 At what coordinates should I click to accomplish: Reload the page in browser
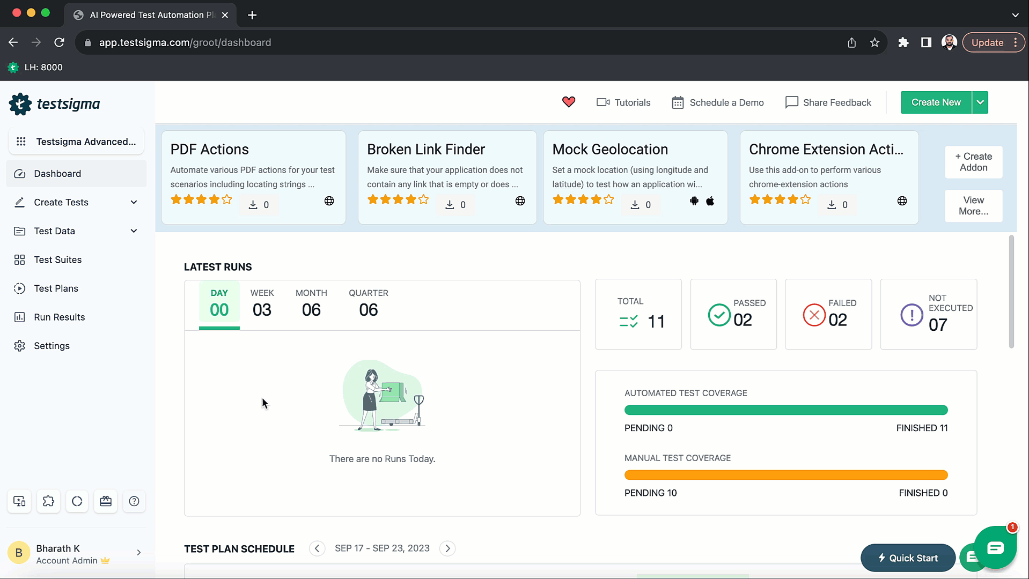click(60, 42)
